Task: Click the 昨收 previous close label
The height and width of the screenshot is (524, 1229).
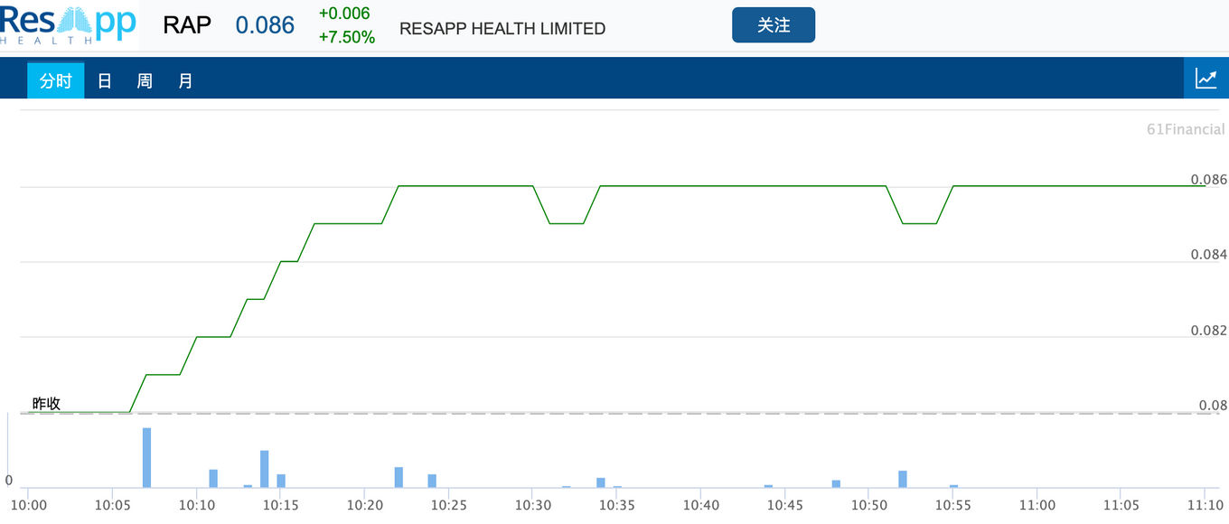Action: click(46, 403)
